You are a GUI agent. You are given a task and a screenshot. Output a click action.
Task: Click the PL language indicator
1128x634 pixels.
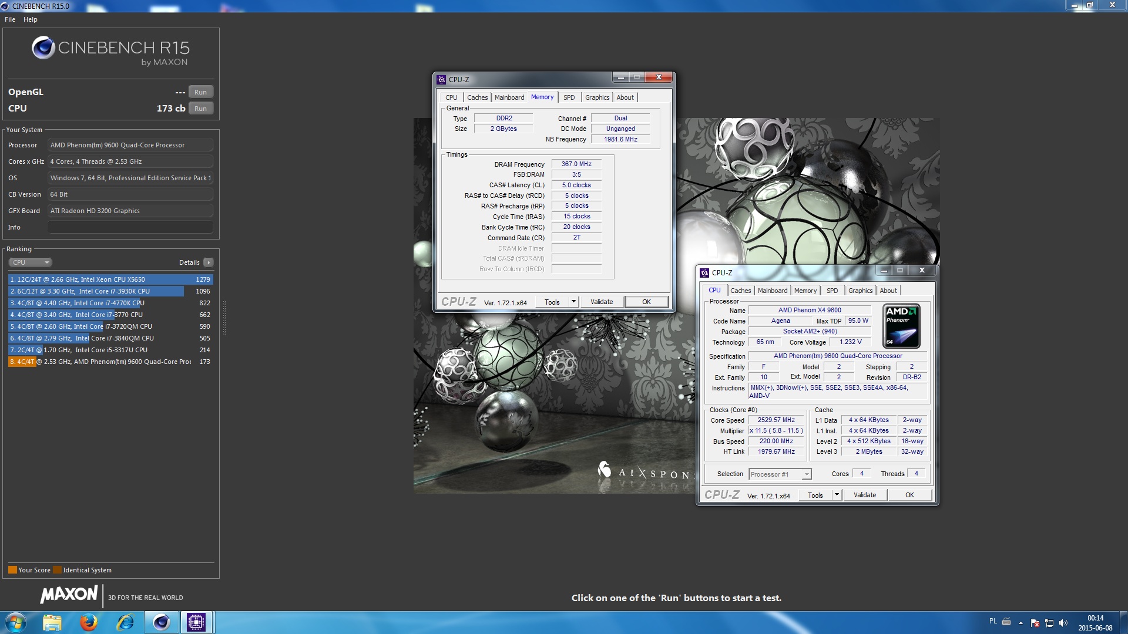[x=993, y=621]
